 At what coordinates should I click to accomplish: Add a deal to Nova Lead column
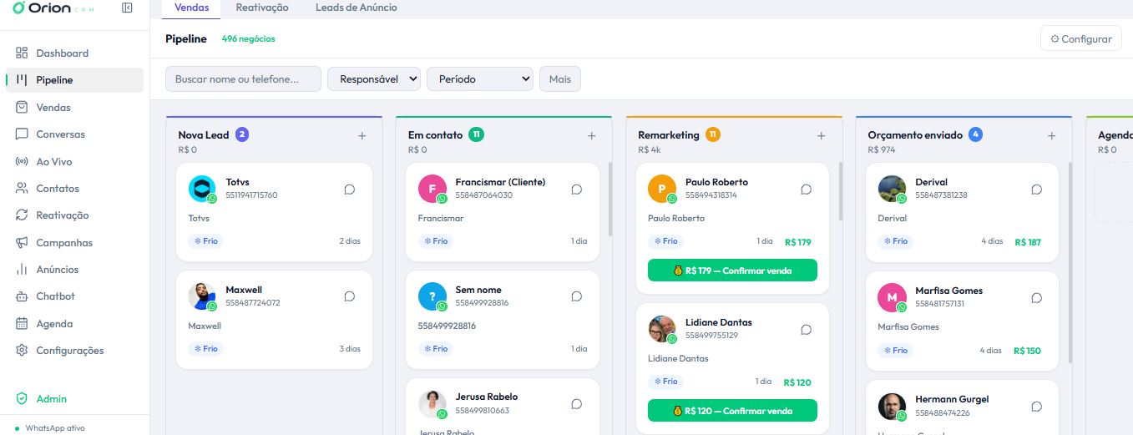362,135
